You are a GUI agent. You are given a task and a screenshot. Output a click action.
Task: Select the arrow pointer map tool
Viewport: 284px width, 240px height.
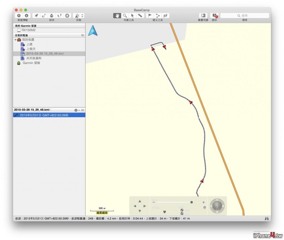tap(132, 16)
